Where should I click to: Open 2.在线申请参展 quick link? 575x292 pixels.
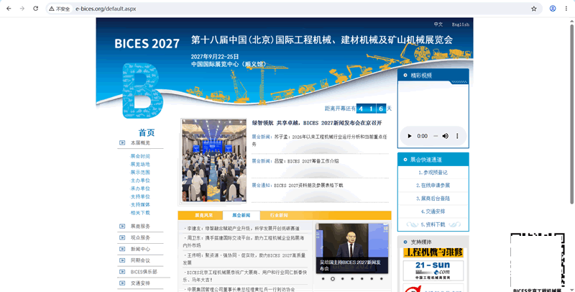[x=433, y=186]
